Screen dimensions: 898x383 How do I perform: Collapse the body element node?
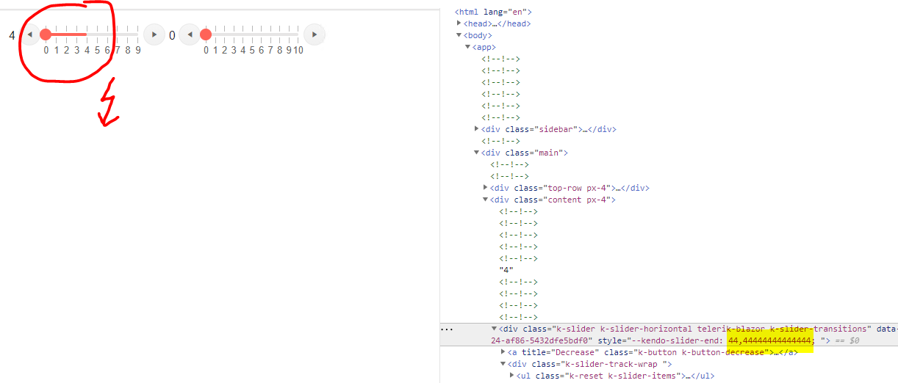click(459, 35)
